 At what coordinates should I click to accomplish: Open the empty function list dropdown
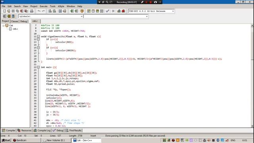click(x=146, y=16)
